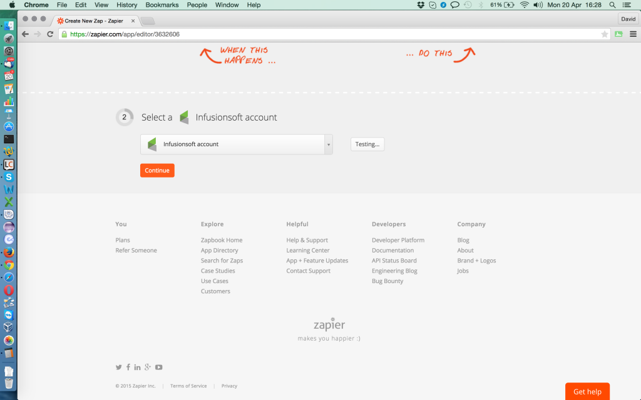
Task: Click the browser back arrow
Action: 25,34
